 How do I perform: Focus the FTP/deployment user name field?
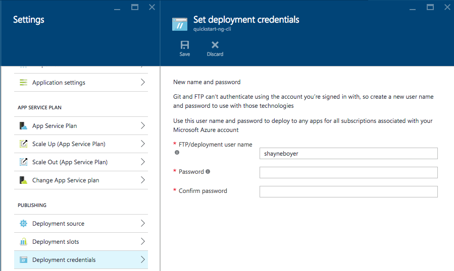click(x=348, y=154)
